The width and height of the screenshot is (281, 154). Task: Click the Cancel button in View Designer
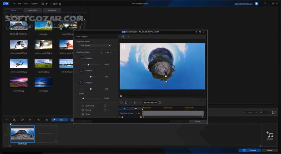[x=198, y=121]
